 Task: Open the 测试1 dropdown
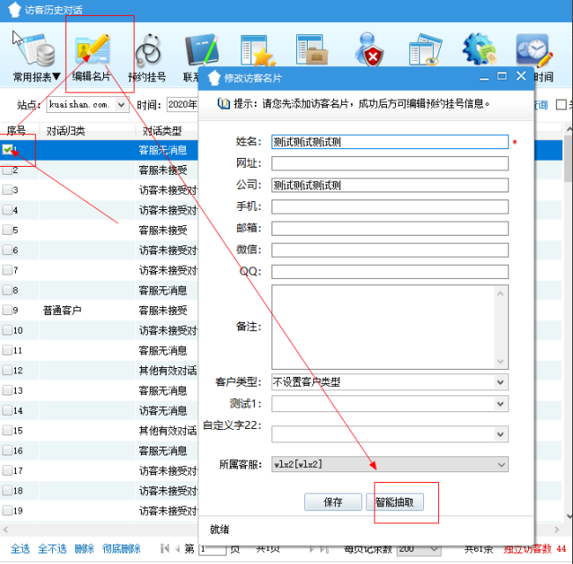click(501, 404)
